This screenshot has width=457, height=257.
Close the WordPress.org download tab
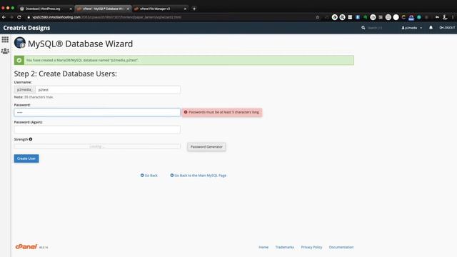click(71, 9)
